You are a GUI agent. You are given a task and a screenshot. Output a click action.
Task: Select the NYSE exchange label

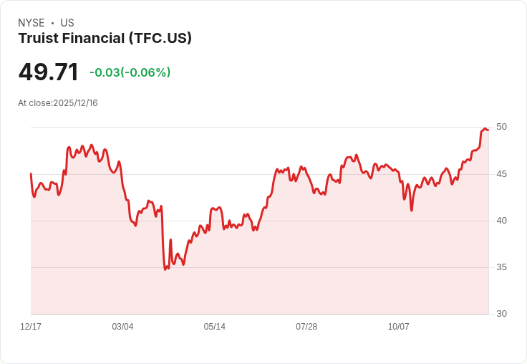click(x=31, y=23)
